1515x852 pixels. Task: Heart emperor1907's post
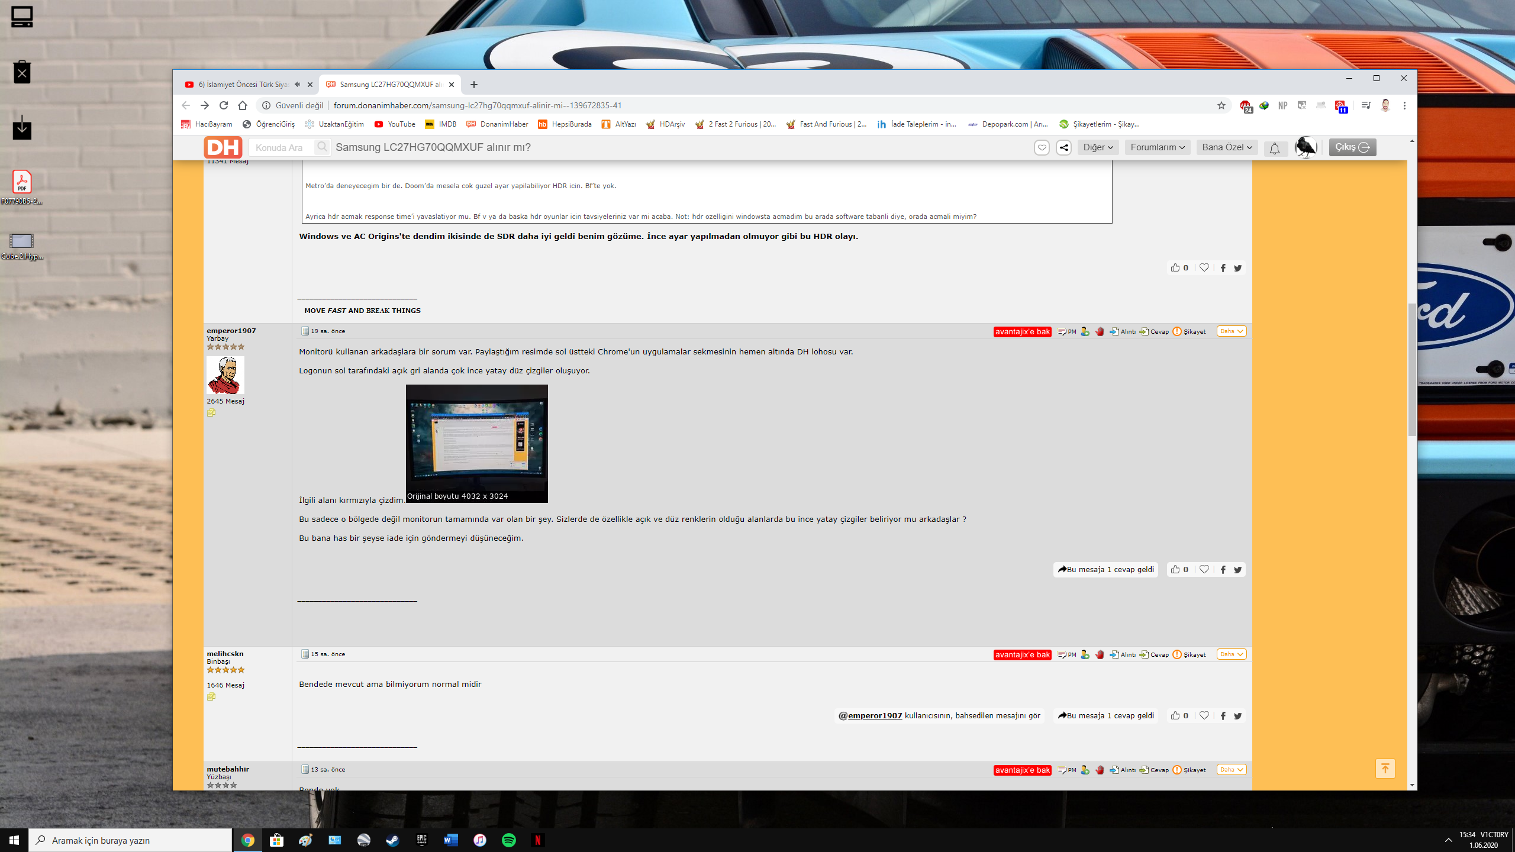(1204, 569)
